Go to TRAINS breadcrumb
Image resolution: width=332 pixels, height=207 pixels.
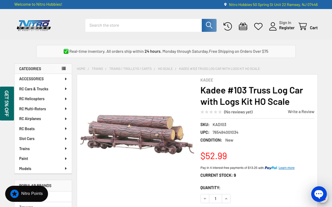pyautogui.click(x=97, y=69)
